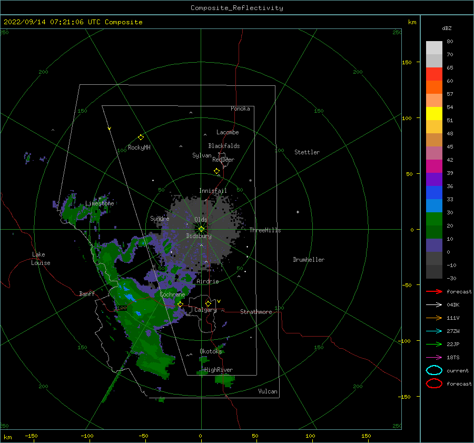Viewport: 474px width, 443px height.
Task: Click the white 04DK arrow icon
Action: pyautogui.click(x=434, y=305)
